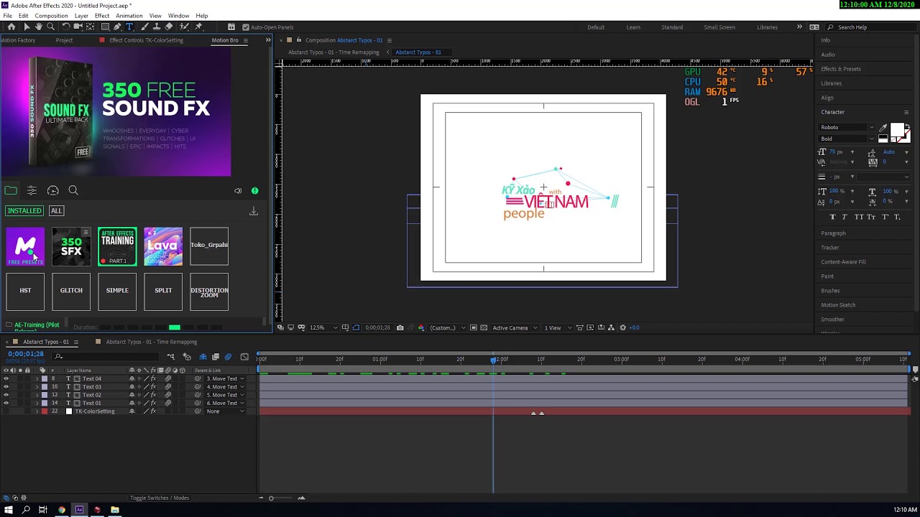920x517 pixels.
Task: Select the Zoom magnifier tool
Action: coord(50,27)
